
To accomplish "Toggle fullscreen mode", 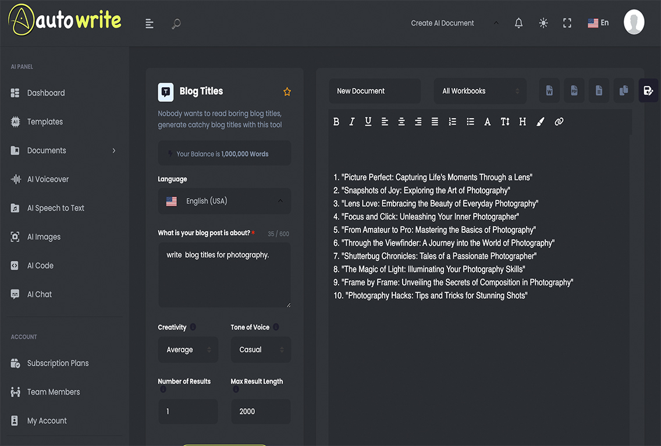I will point(567,23).
